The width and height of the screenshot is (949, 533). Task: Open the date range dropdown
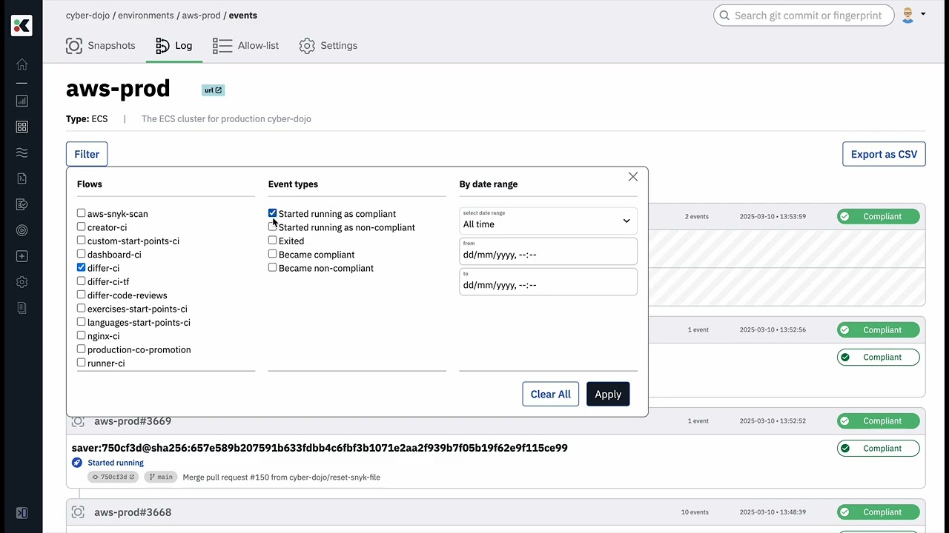[x=548, y=221]
